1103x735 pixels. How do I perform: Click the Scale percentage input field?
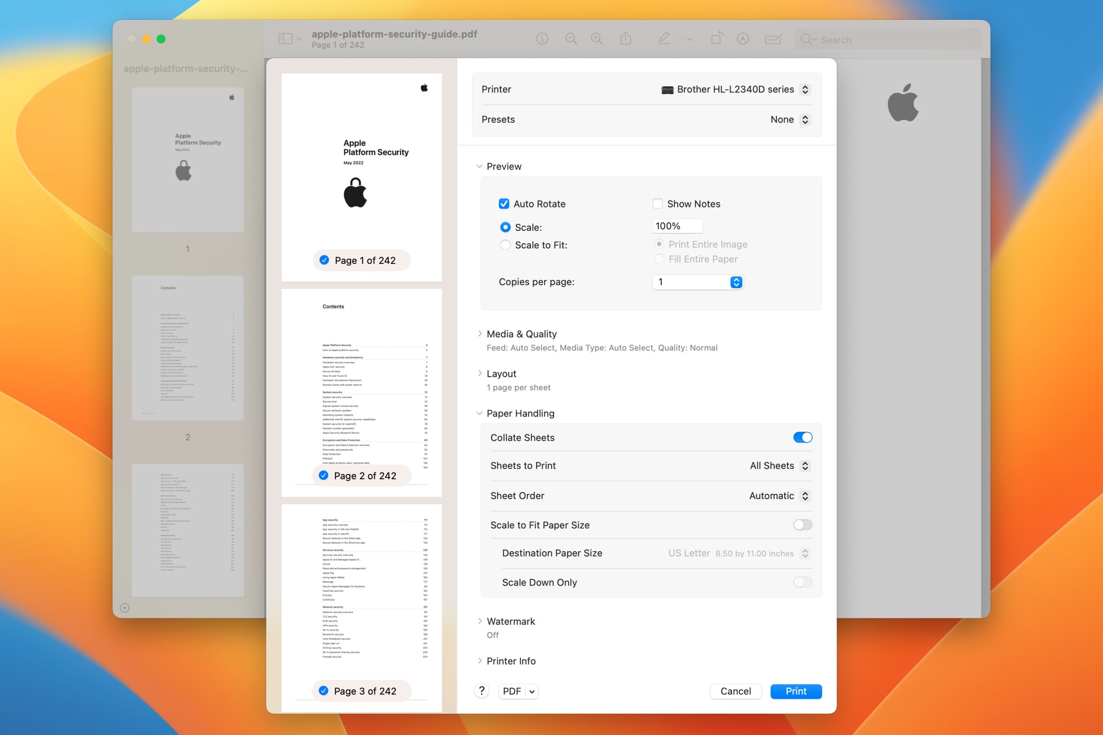click(677, 226)
